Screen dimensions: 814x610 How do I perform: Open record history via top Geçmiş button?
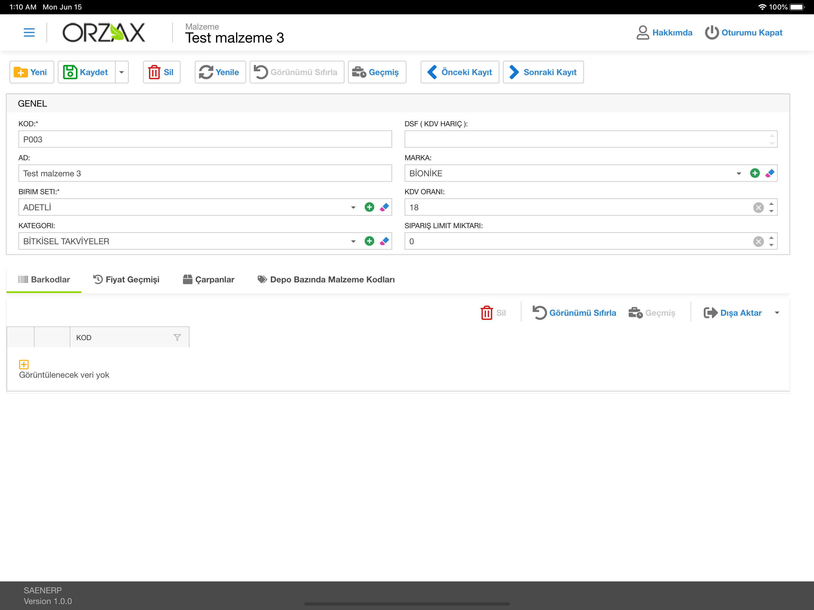click(x=377, y=72)
